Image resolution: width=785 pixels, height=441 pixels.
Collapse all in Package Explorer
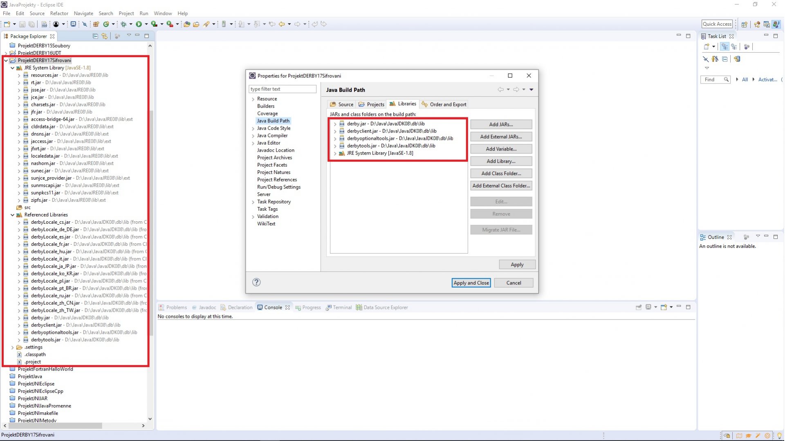pos(95,36)
